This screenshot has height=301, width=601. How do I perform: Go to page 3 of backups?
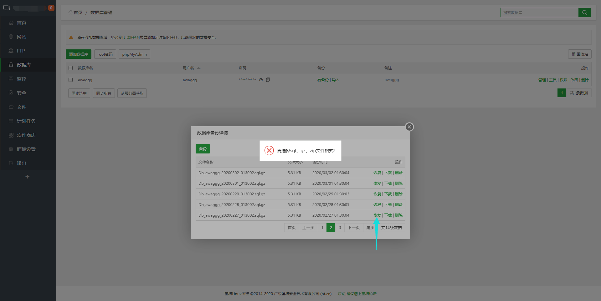coord(340,228)
